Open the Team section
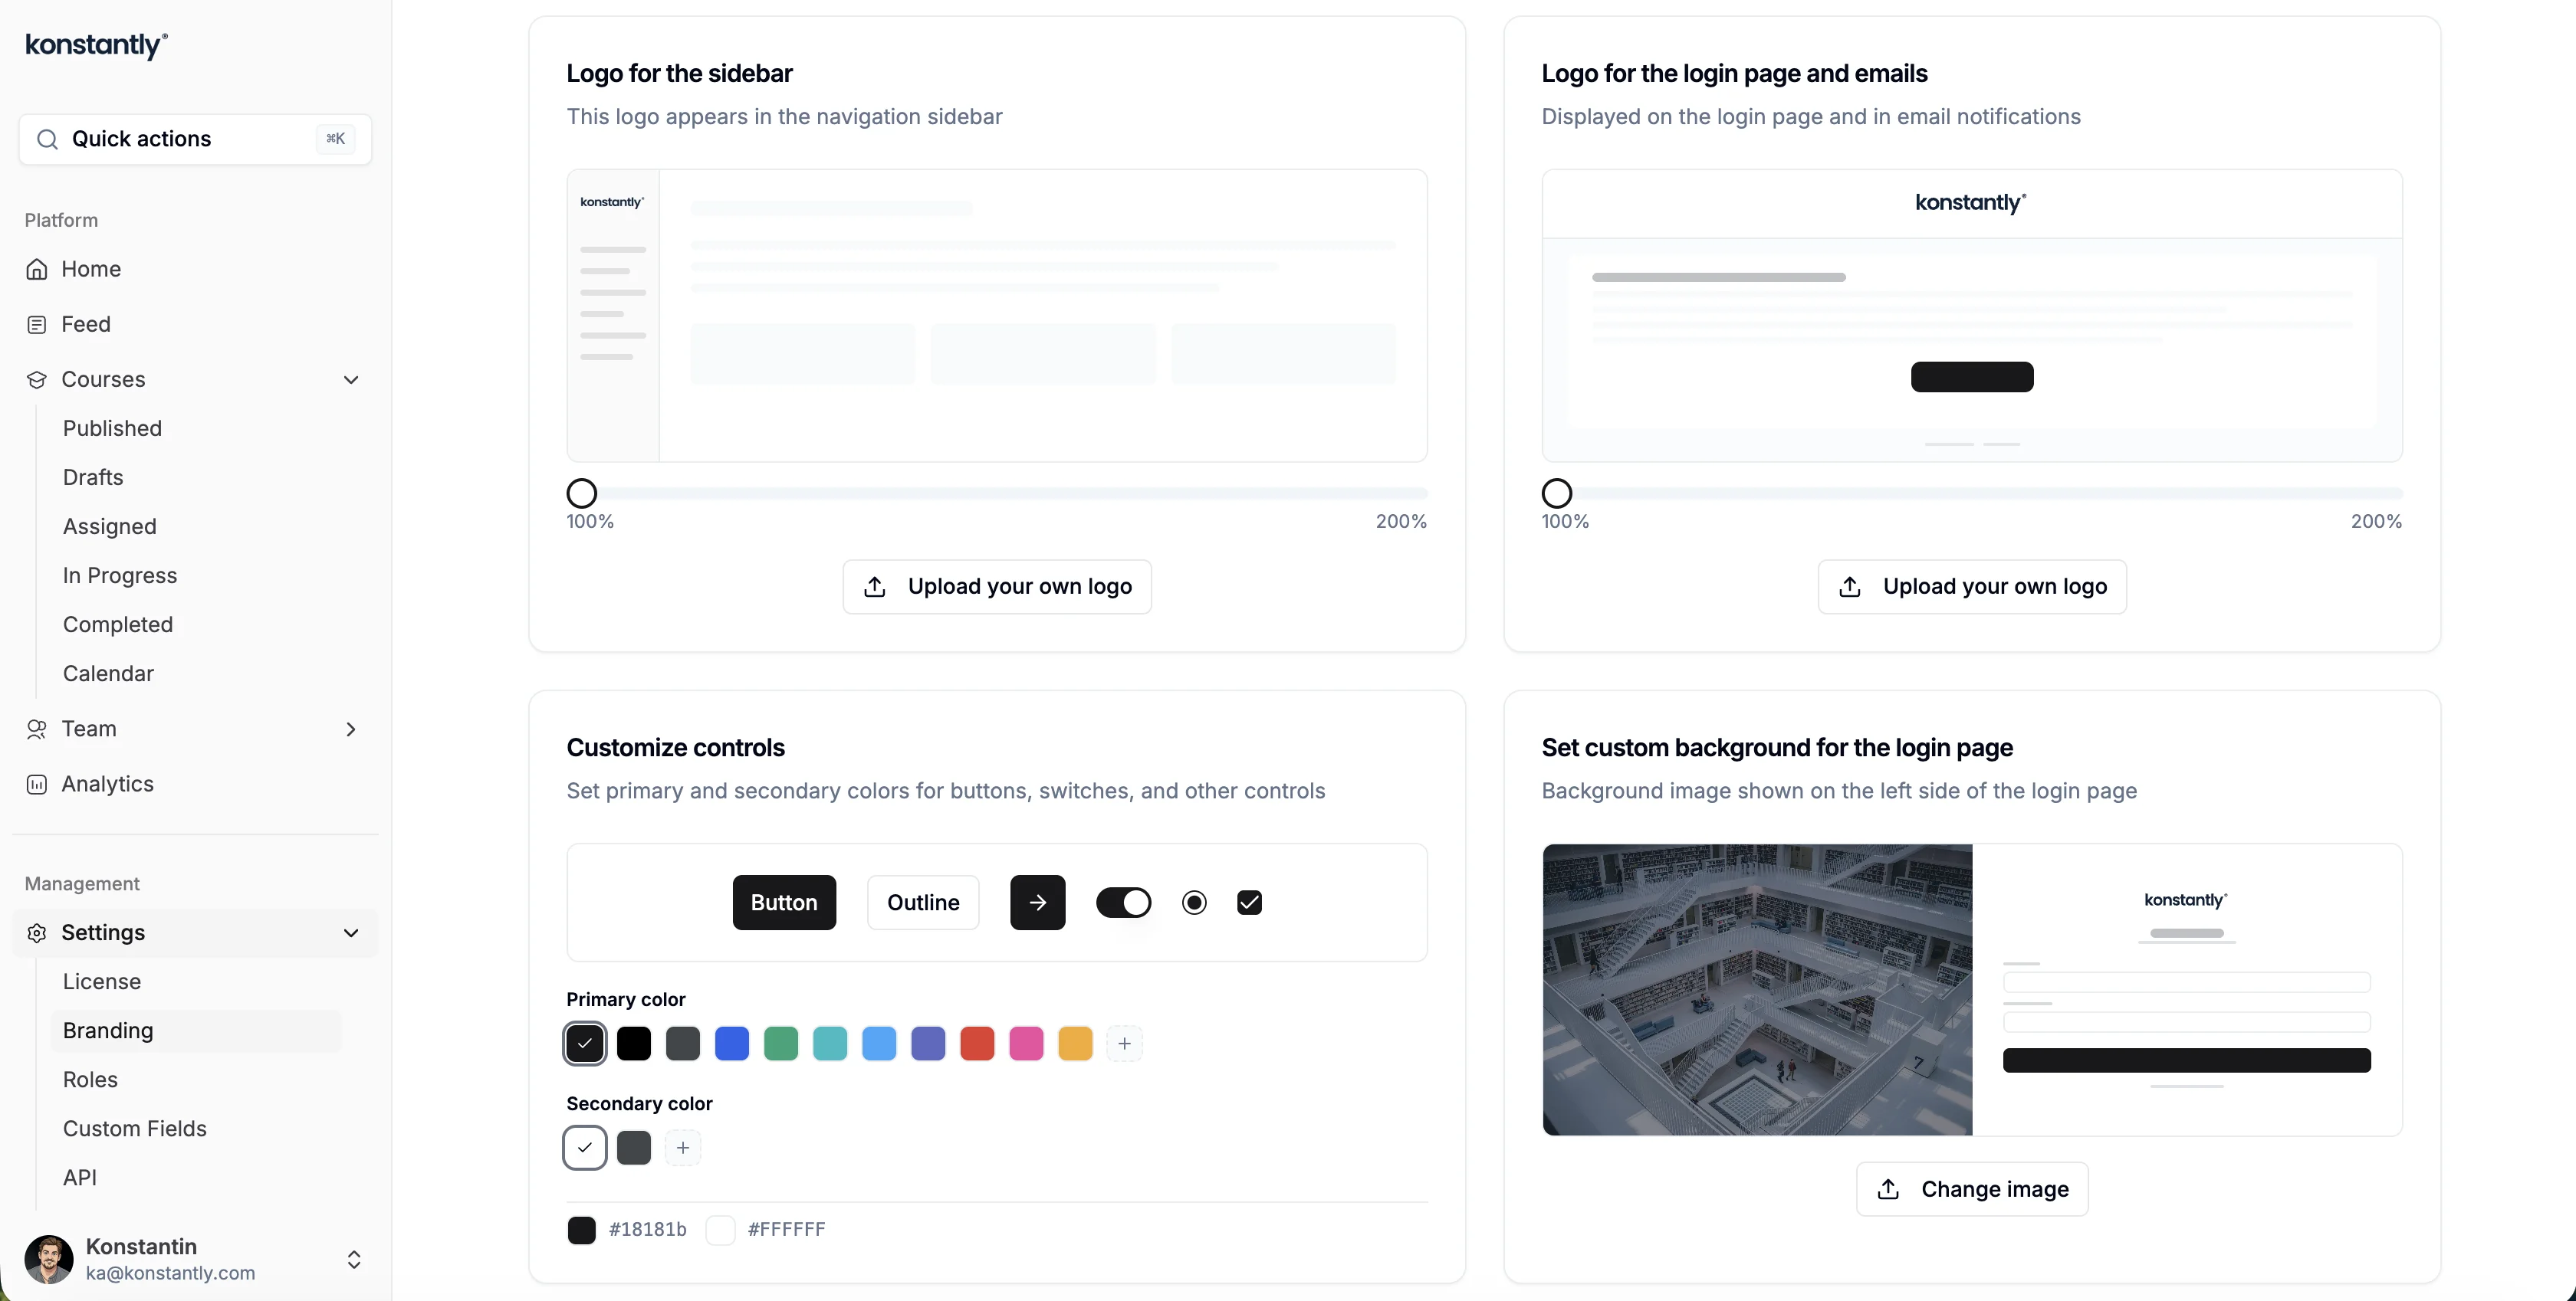The height and width of the screenshot is (1301, 2576). point(89,729)
